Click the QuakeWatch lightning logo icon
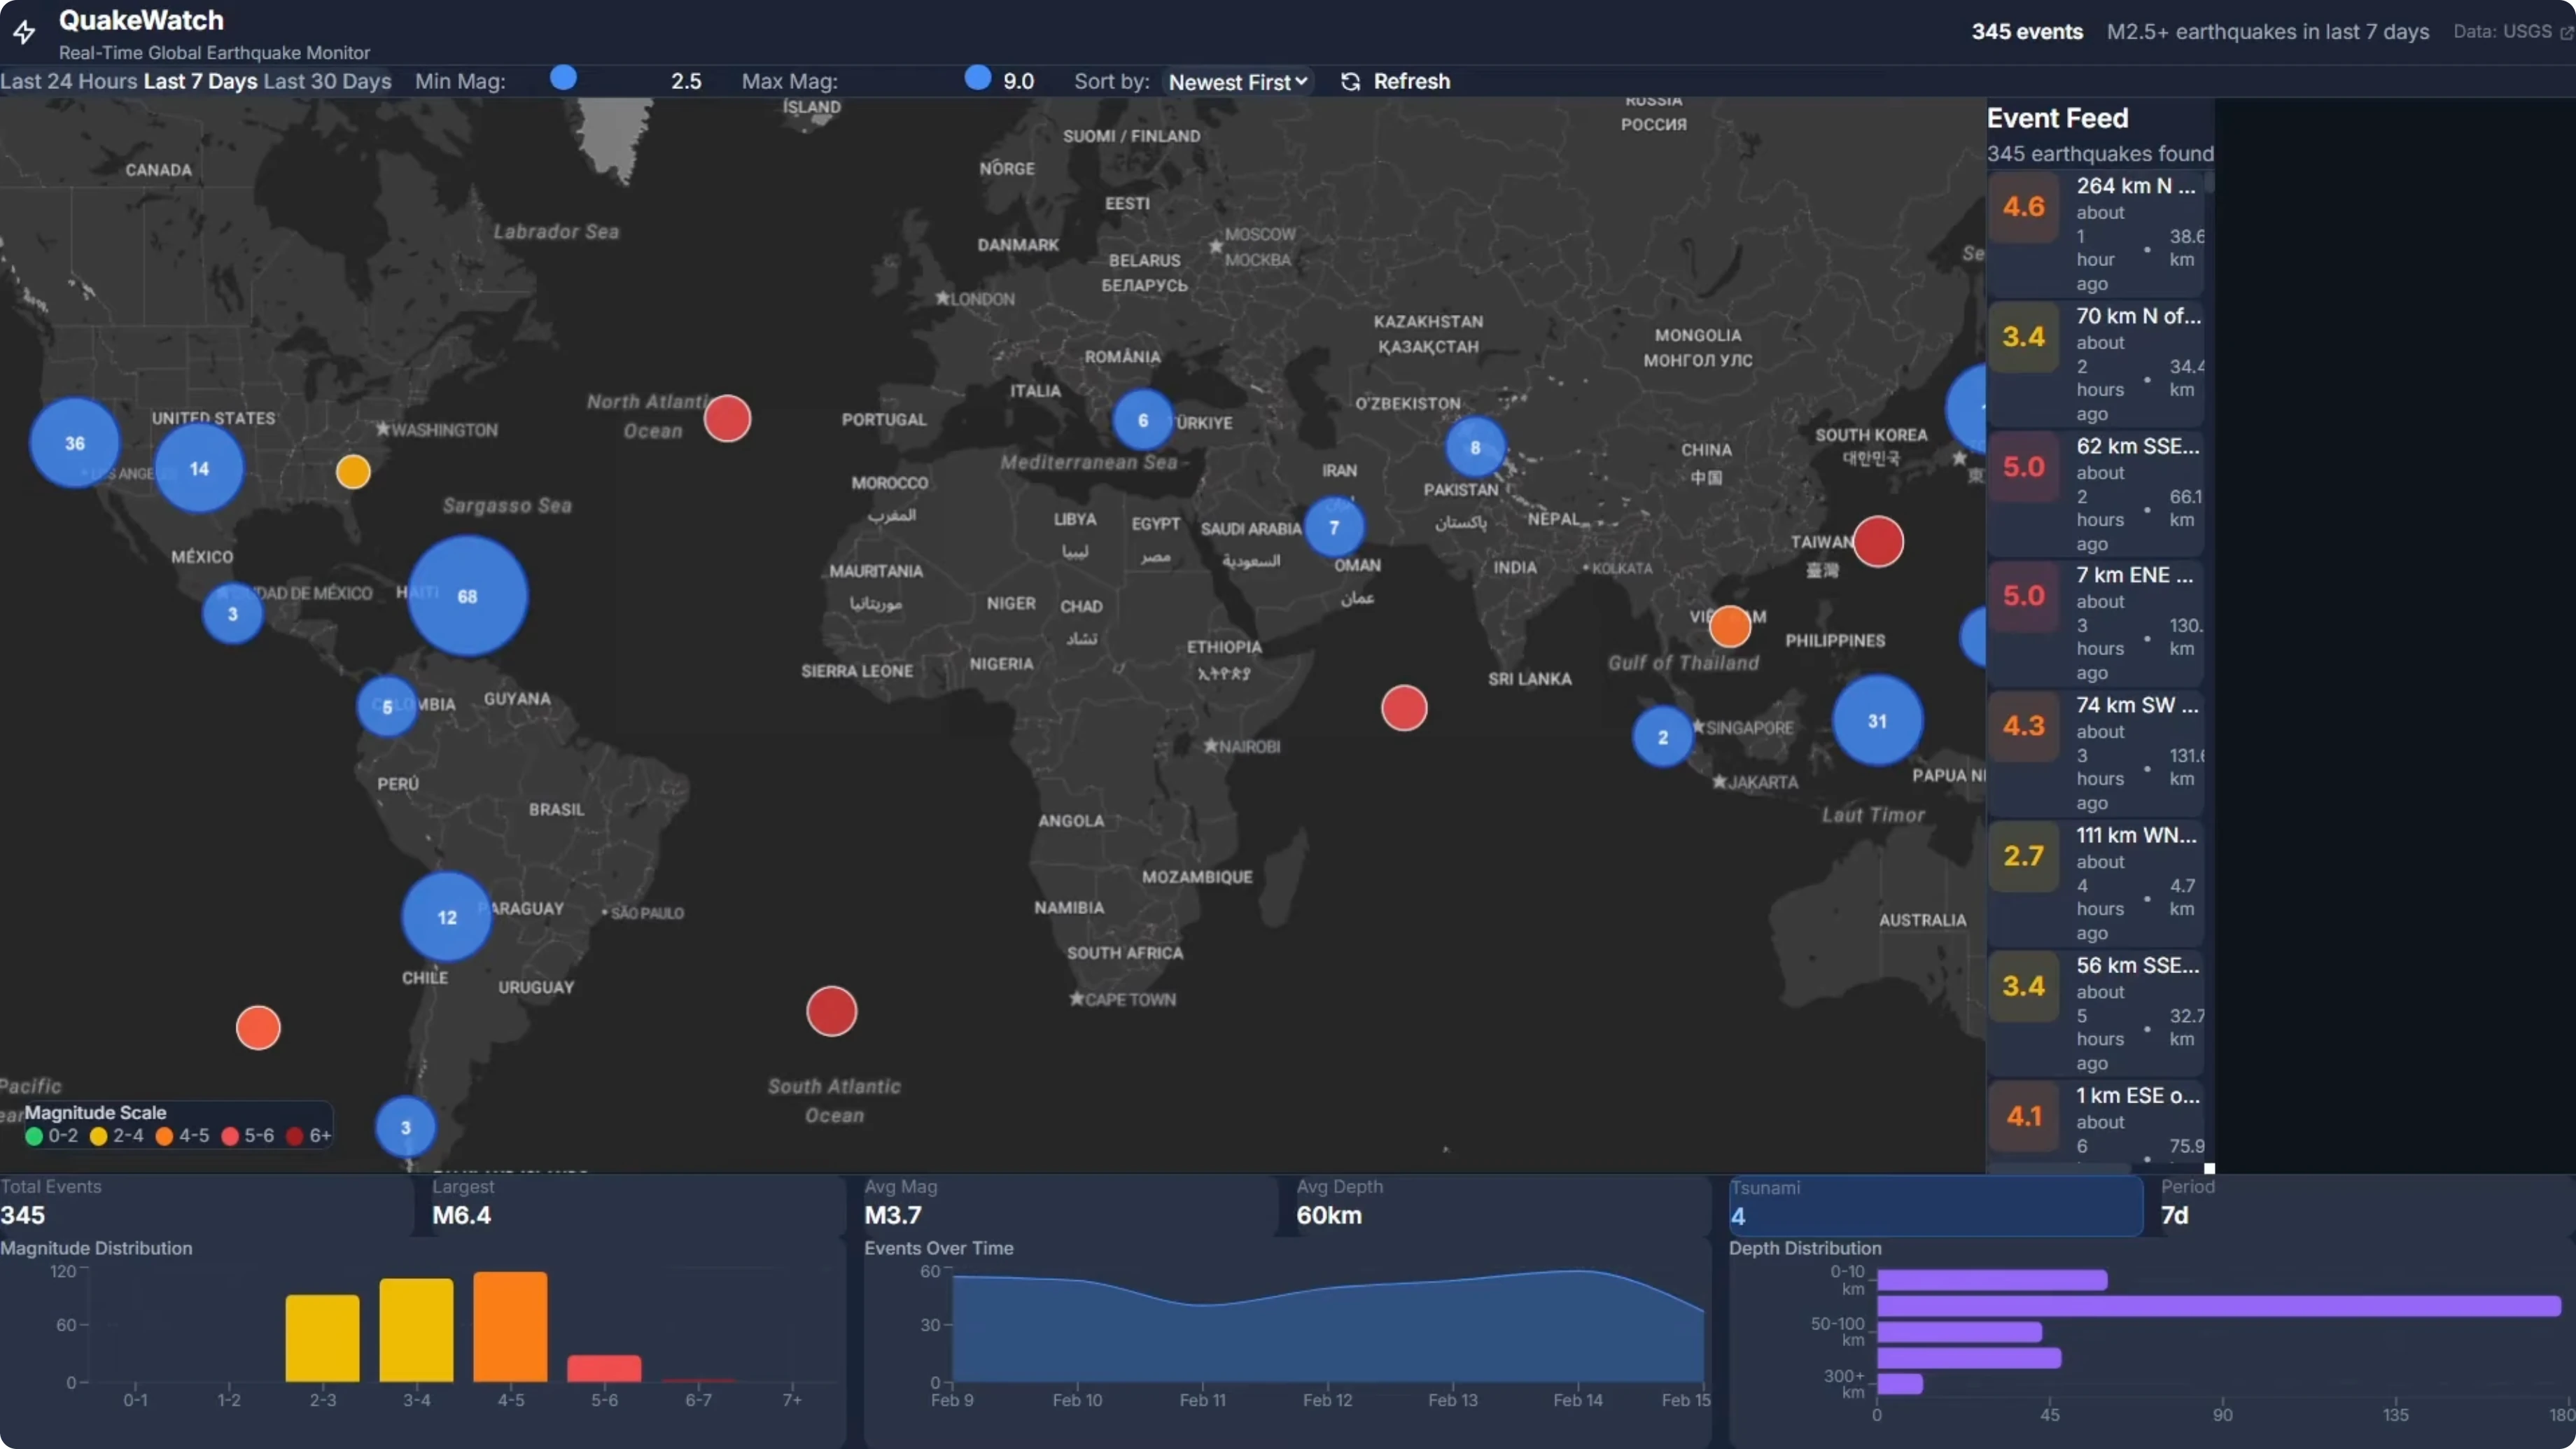The height and width of the screenshot is (1449, 2576). tap(25, 33)
